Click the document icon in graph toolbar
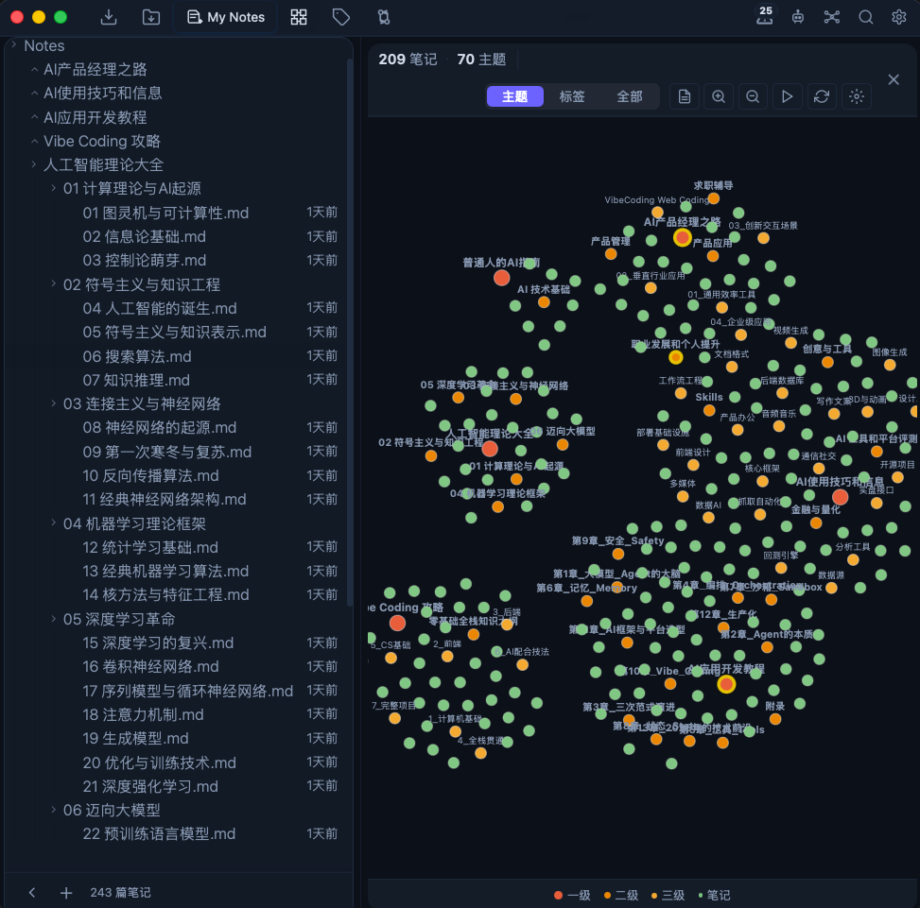This screenshot has width=920, height=908. pos(685,96)
